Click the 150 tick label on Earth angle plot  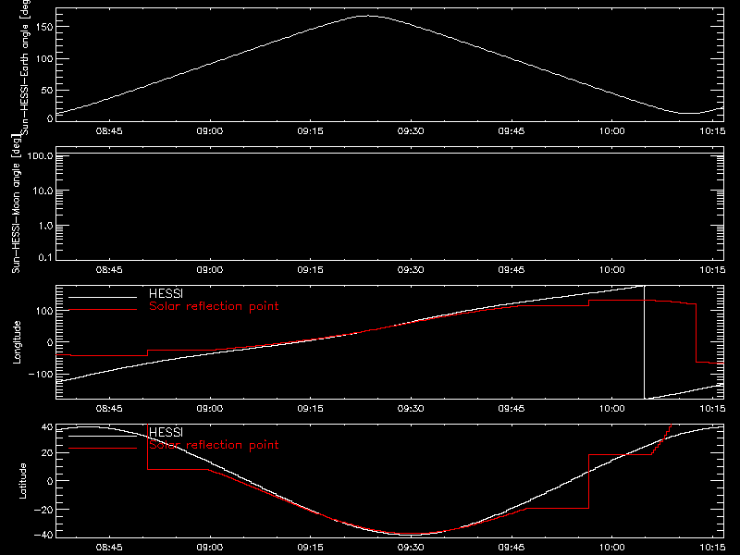[43, 27]
